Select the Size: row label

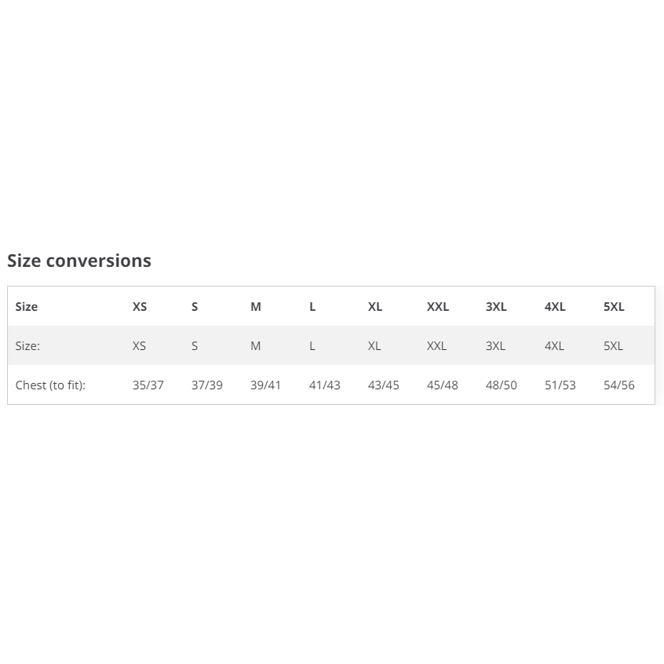click(27, 346)
